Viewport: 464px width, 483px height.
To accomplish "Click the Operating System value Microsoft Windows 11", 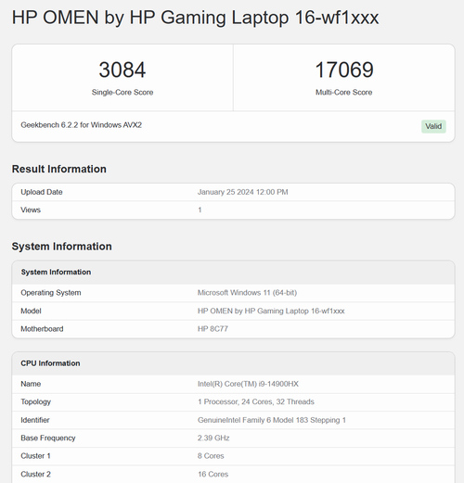I will pos(247,293).
